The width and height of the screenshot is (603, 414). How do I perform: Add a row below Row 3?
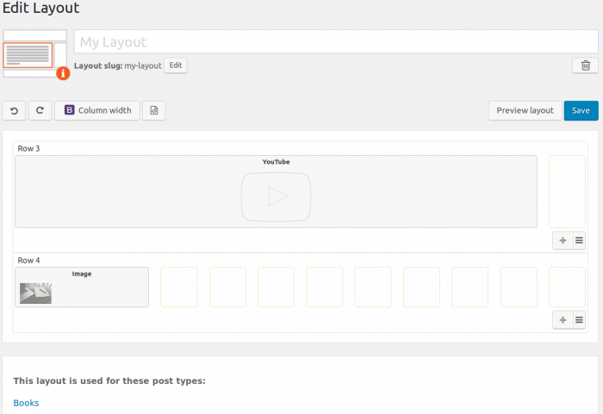pyautogui.click(x=563, y=241)
